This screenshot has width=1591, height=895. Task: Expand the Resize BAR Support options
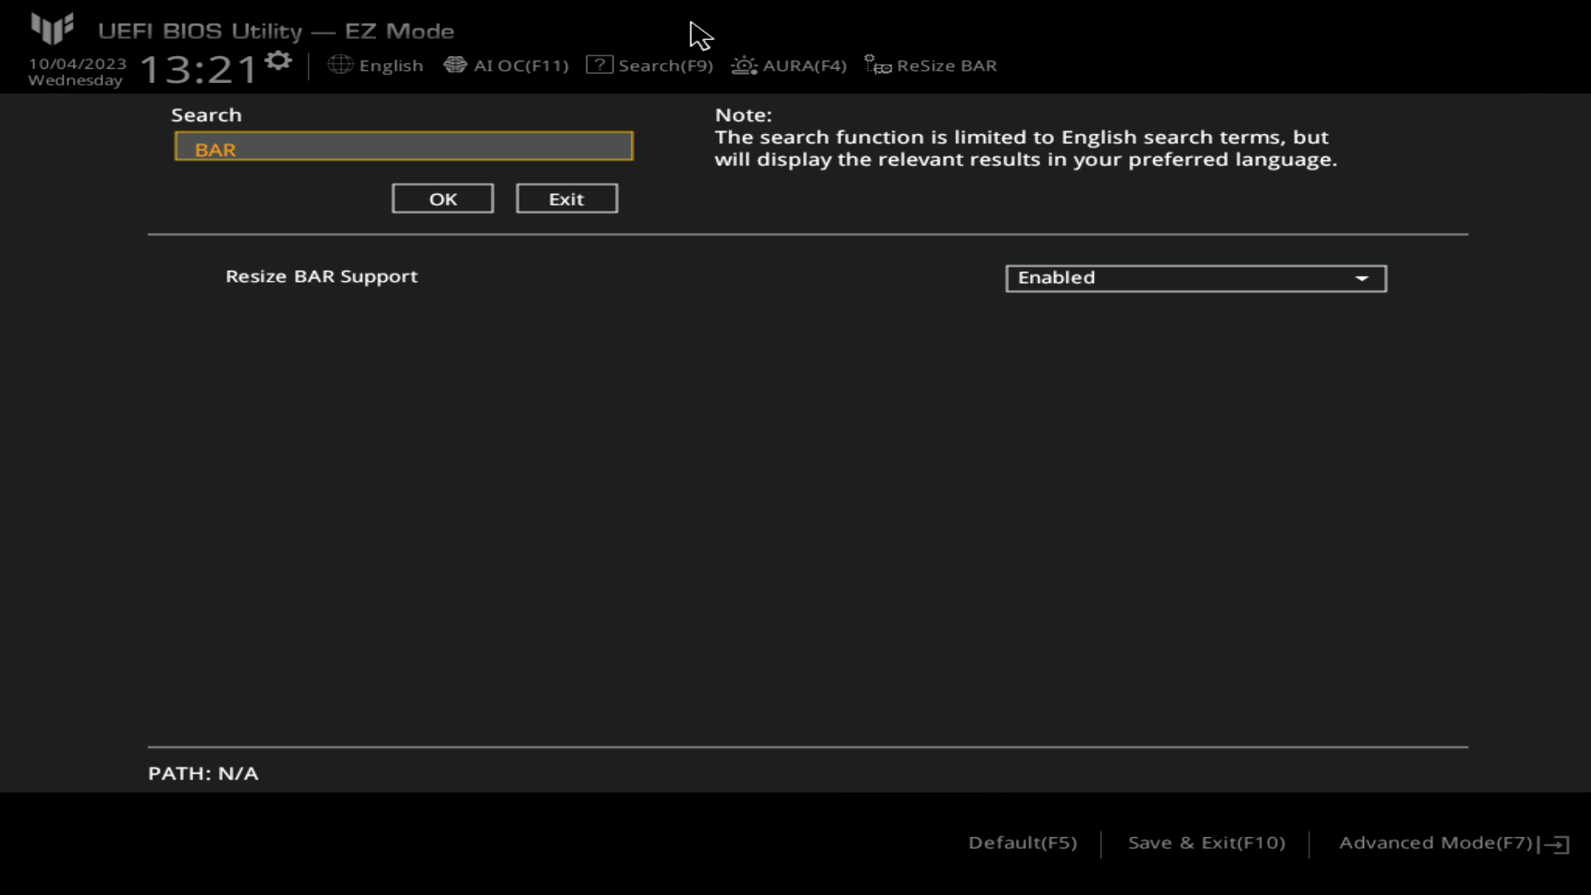point(1361,277)
